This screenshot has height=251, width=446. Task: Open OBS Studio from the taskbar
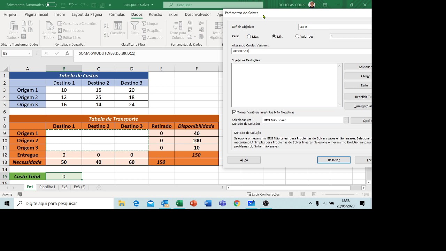click(266, 204)
